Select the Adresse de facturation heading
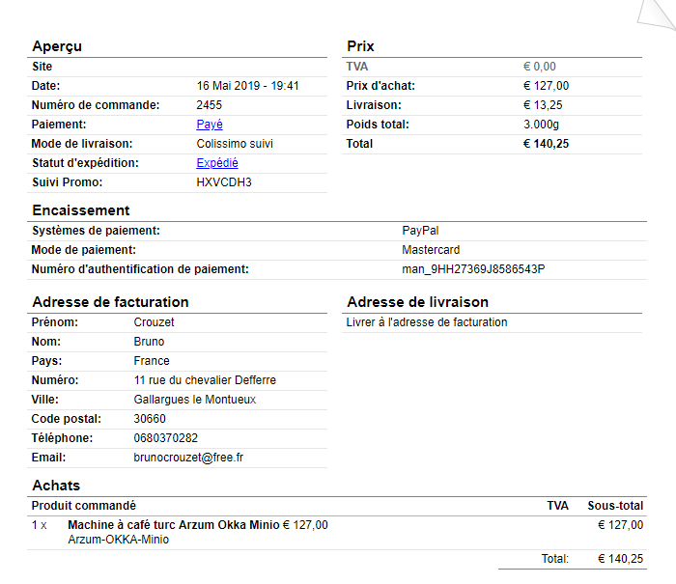The height and width of the screenshot is (584, 676). tap(110, 302)
